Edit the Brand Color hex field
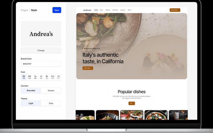The width and height of the screenshot is (213, 133). click(41, 64)
